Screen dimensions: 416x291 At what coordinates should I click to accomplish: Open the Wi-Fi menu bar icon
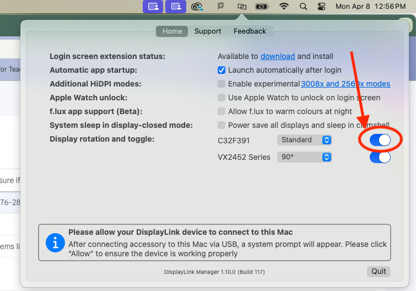(x=284, y=6)
